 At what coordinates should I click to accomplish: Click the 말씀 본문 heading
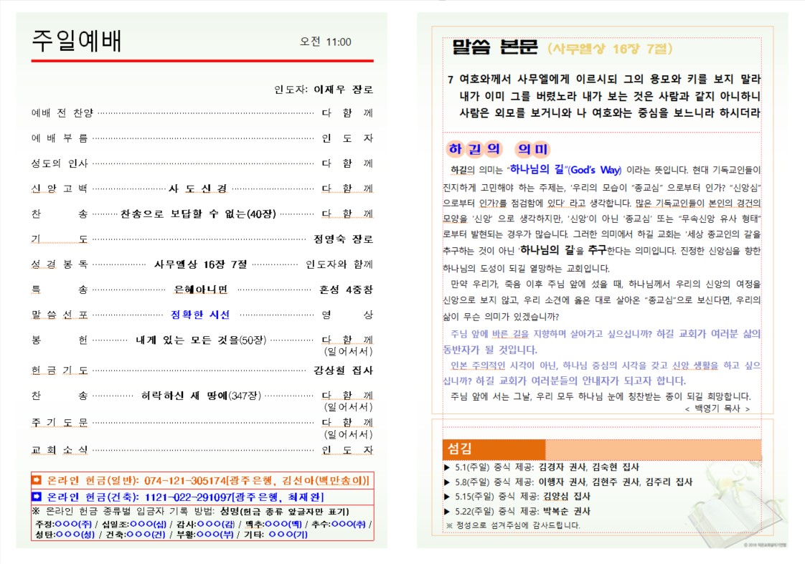tap(494, 48)
